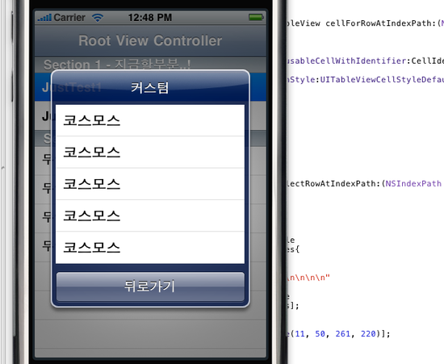Click cellForRowAtIndexPath code line in editor
The width and height of the screenshot is (444, 364).
[x=365, y=23]
